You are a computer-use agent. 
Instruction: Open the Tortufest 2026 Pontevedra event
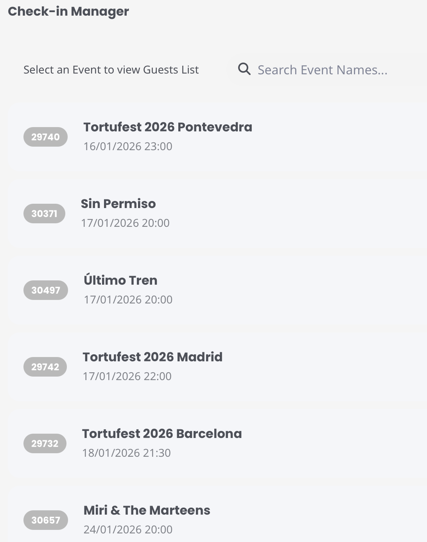(167, 127)
